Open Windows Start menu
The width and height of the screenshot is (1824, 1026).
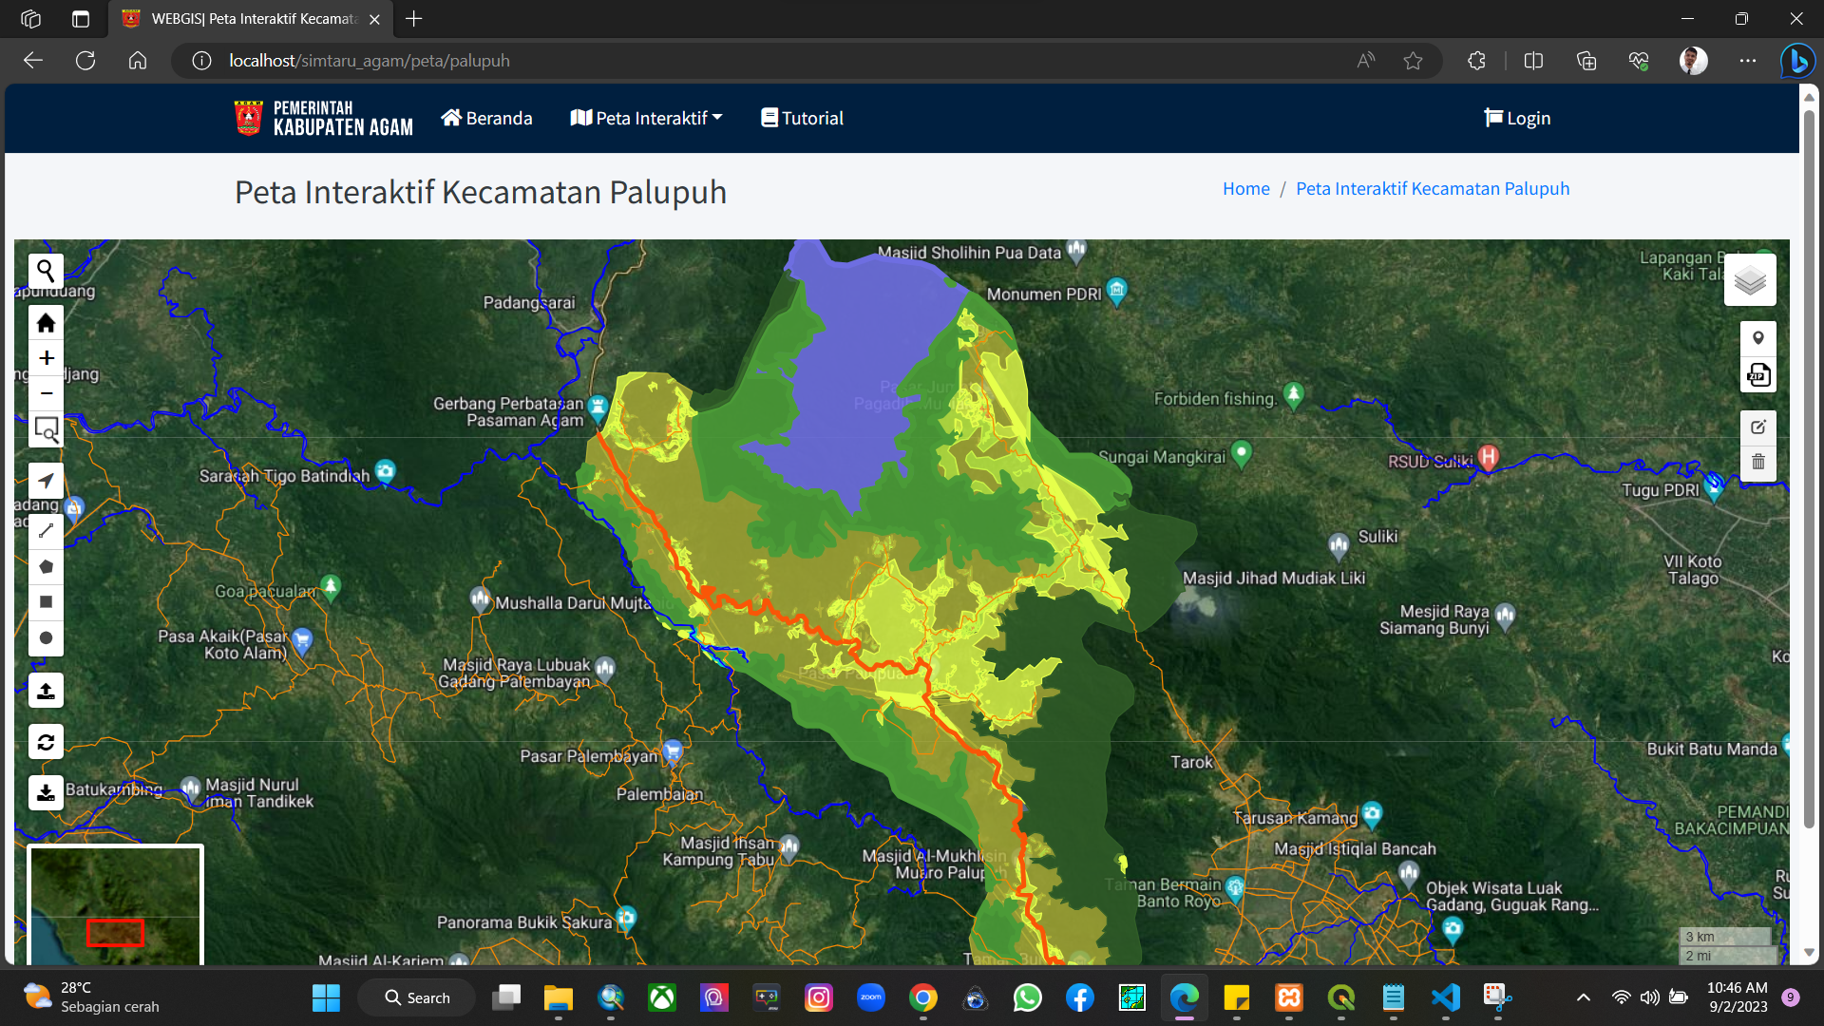click(x=326, y=997)
